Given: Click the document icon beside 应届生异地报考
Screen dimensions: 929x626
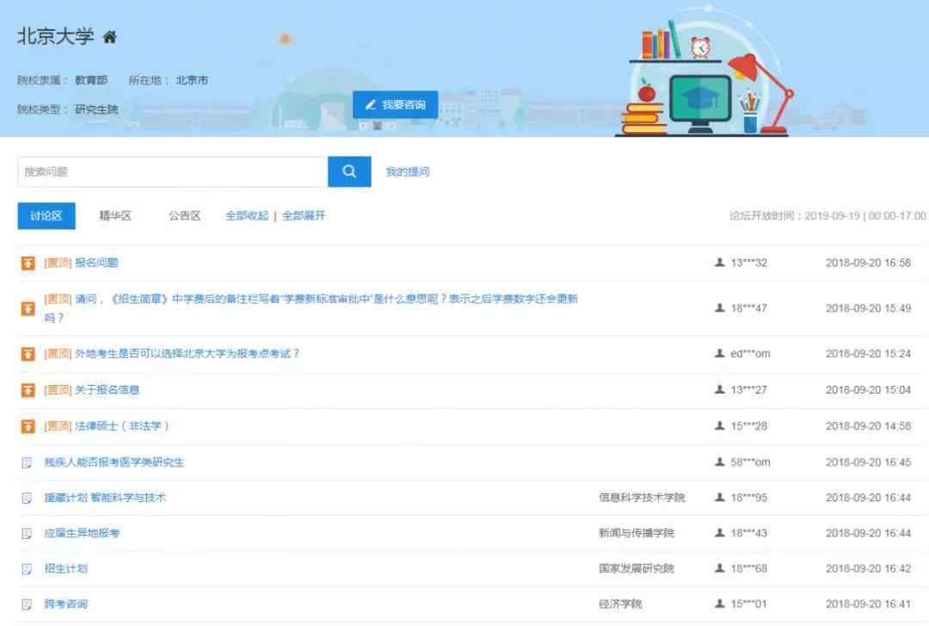Looking at the screenshot, I should 27,534.
